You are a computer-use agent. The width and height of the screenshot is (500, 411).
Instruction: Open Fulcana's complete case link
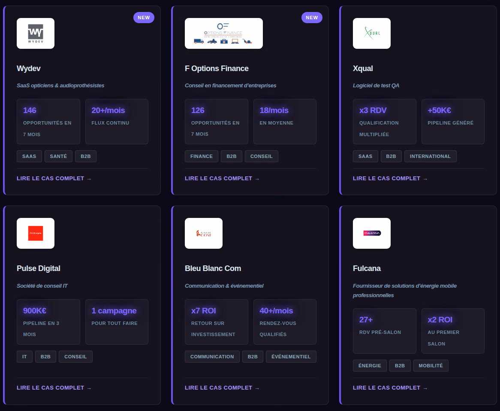coord(390,388)
